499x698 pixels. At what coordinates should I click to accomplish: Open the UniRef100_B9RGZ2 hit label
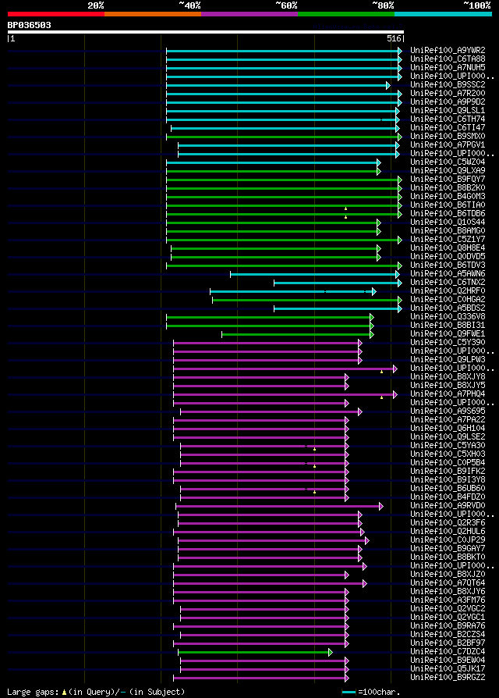pos(448,678)
